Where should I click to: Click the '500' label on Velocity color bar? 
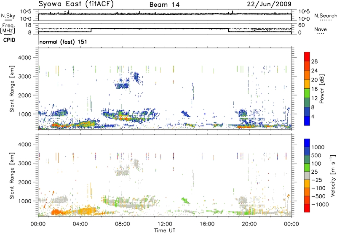click(317, 155)
